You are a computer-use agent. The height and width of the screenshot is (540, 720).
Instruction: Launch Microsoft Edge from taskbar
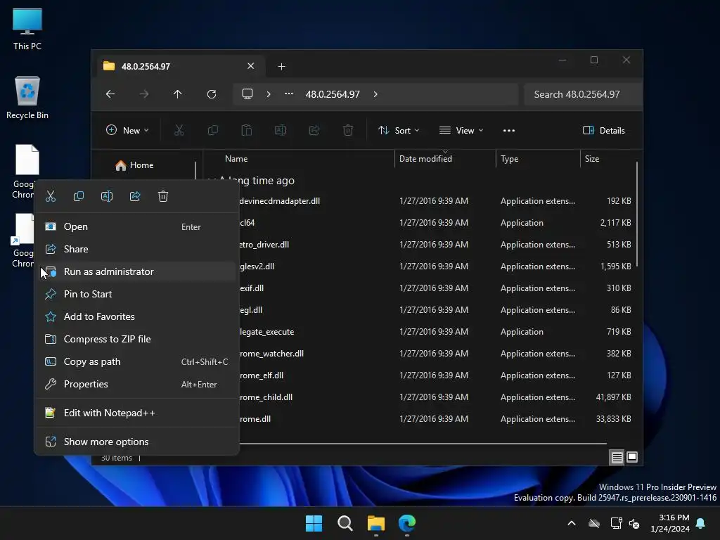[x=407, y=523]
